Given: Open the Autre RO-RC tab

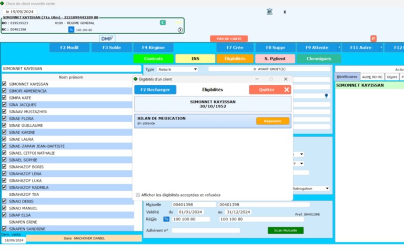Looking at the screenshot, I should click(372, 77).
